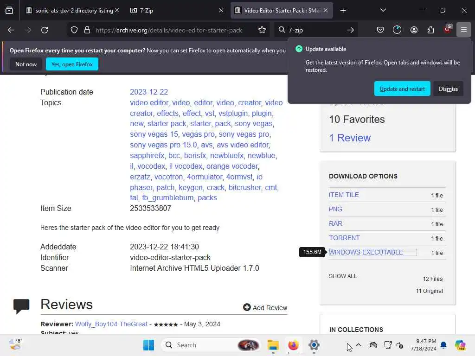475x356 pixels.
Task: Close the 7-Zip tab
Action: pos(221,10)
